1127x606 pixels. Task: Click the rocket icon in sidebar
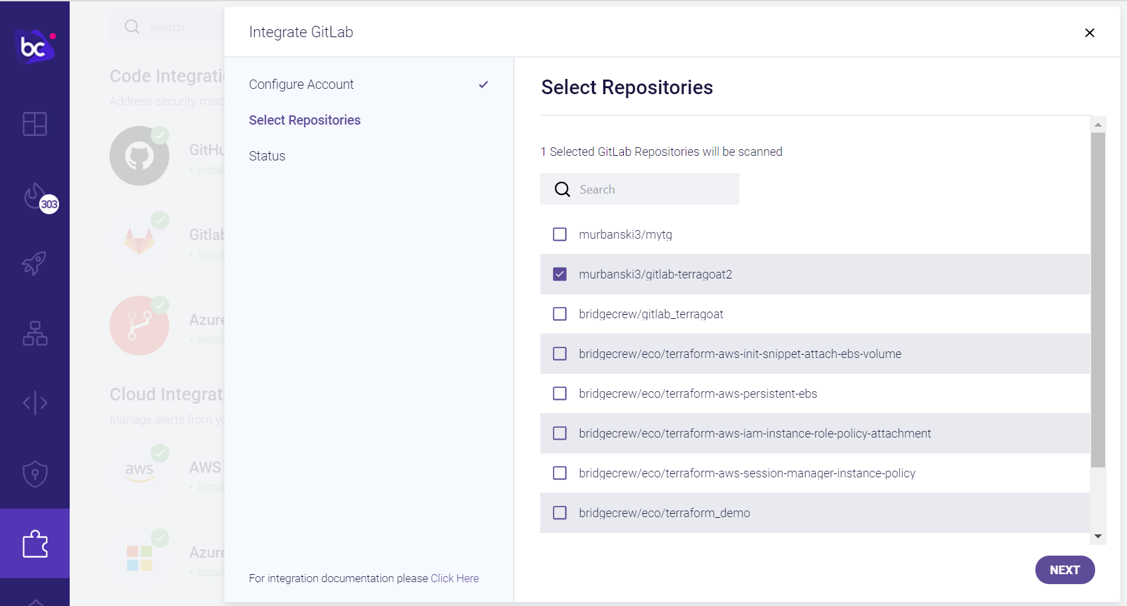pyautogui.click(x=35, y=263)
